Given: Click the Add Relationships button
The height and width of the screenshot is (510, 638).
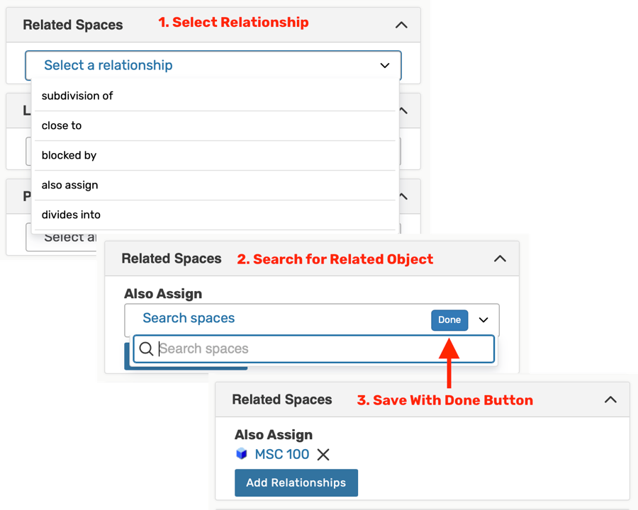Looking at the screenshot, I should 296,482.
